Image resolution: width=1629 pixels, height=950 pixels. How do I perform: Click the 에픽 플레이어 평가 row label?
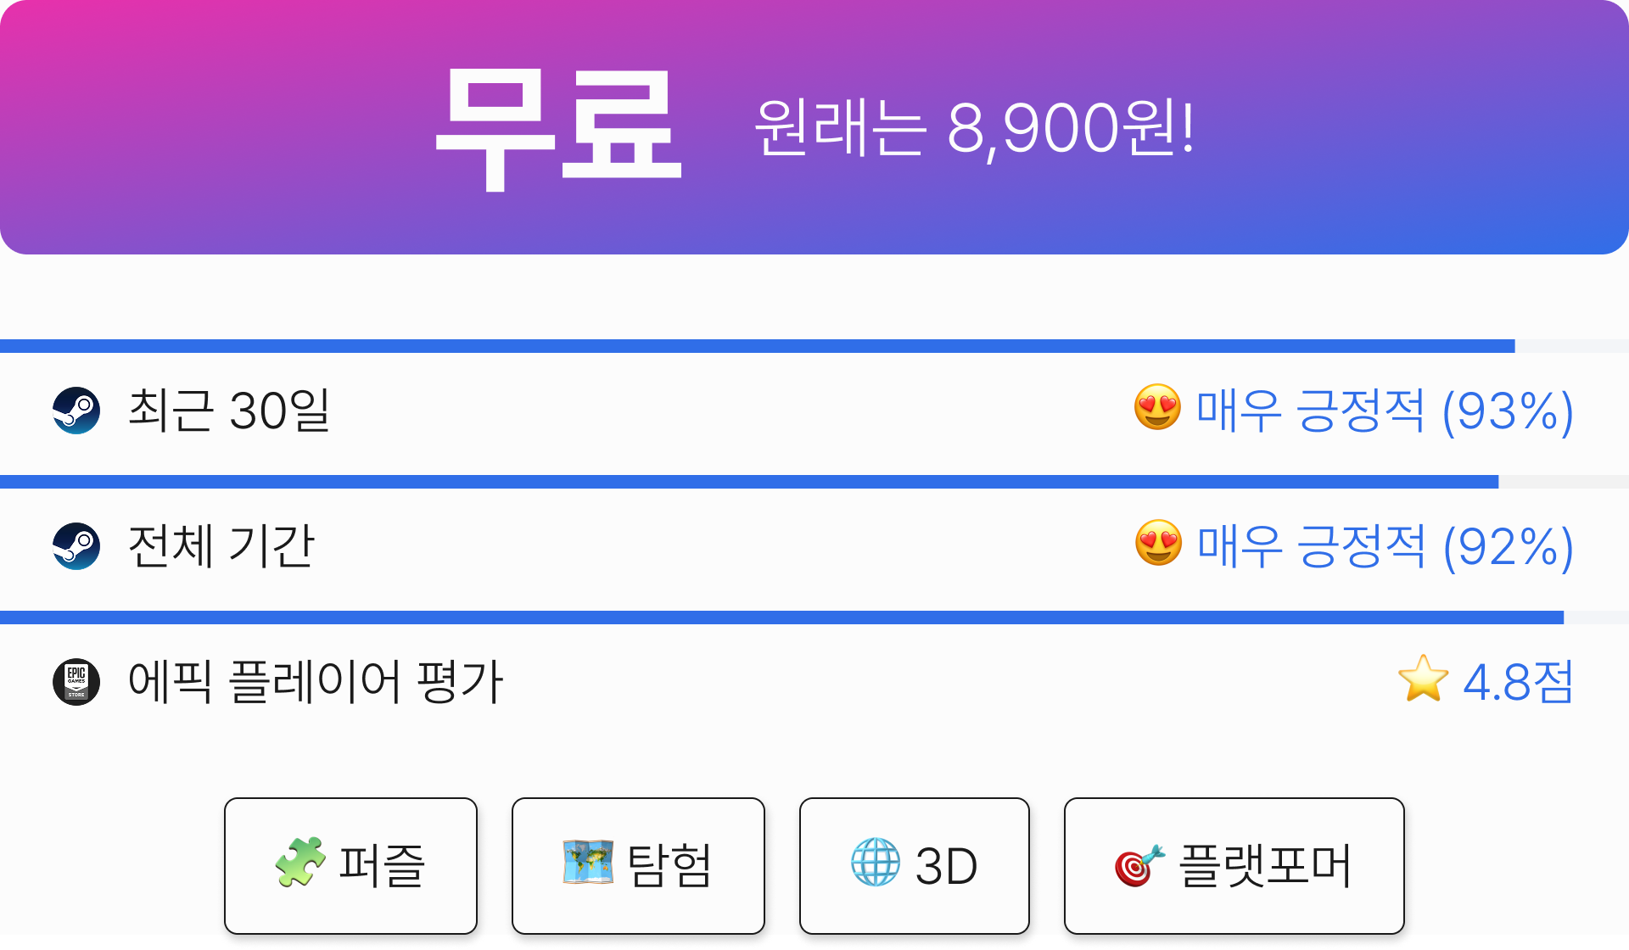[x=316, y=682]
